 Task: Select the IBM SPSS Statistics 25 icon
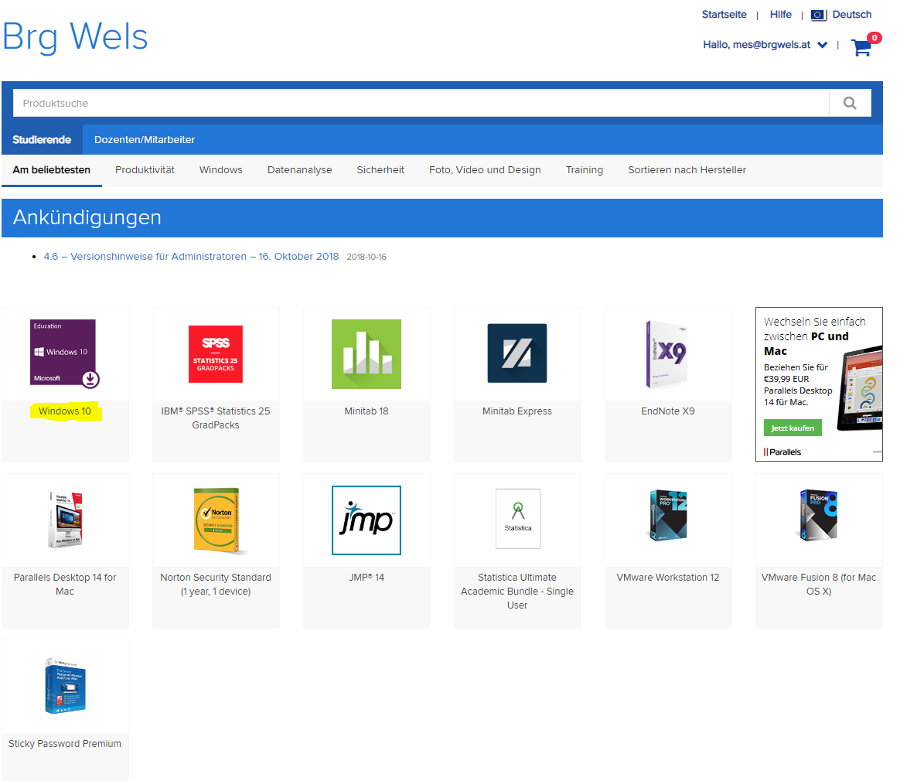[216, 354]
